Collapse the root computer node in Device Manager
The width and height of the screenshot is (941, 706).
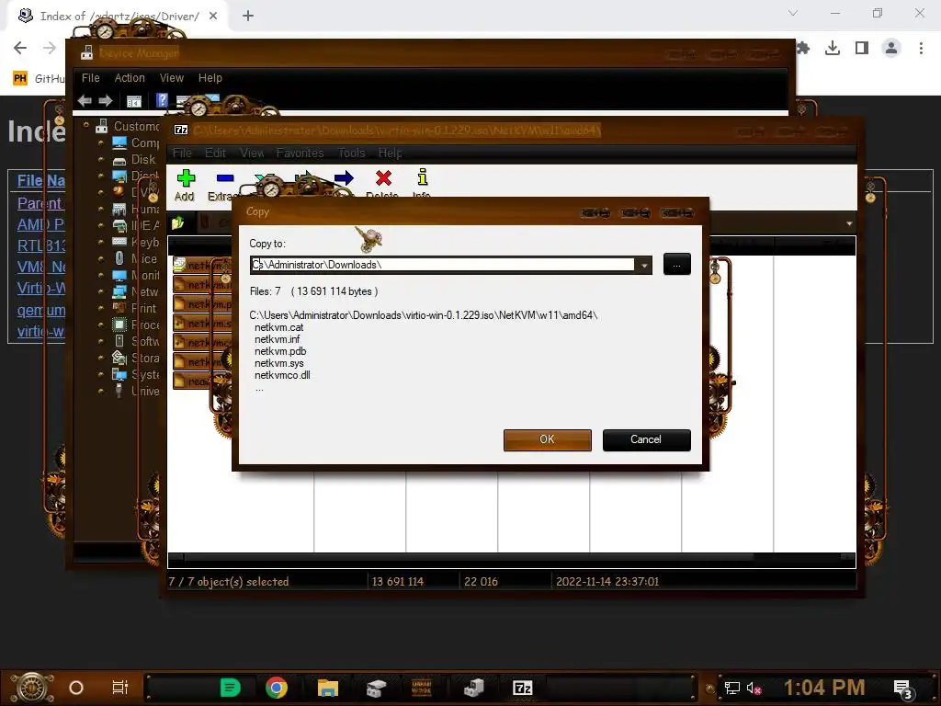85,125
